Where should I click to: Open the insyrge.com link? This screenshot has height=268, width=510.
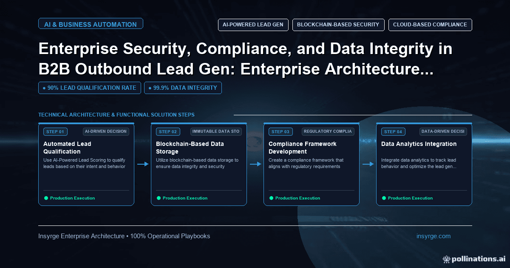(433, 236)
